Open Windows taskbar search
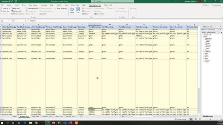 coord(8,123)
